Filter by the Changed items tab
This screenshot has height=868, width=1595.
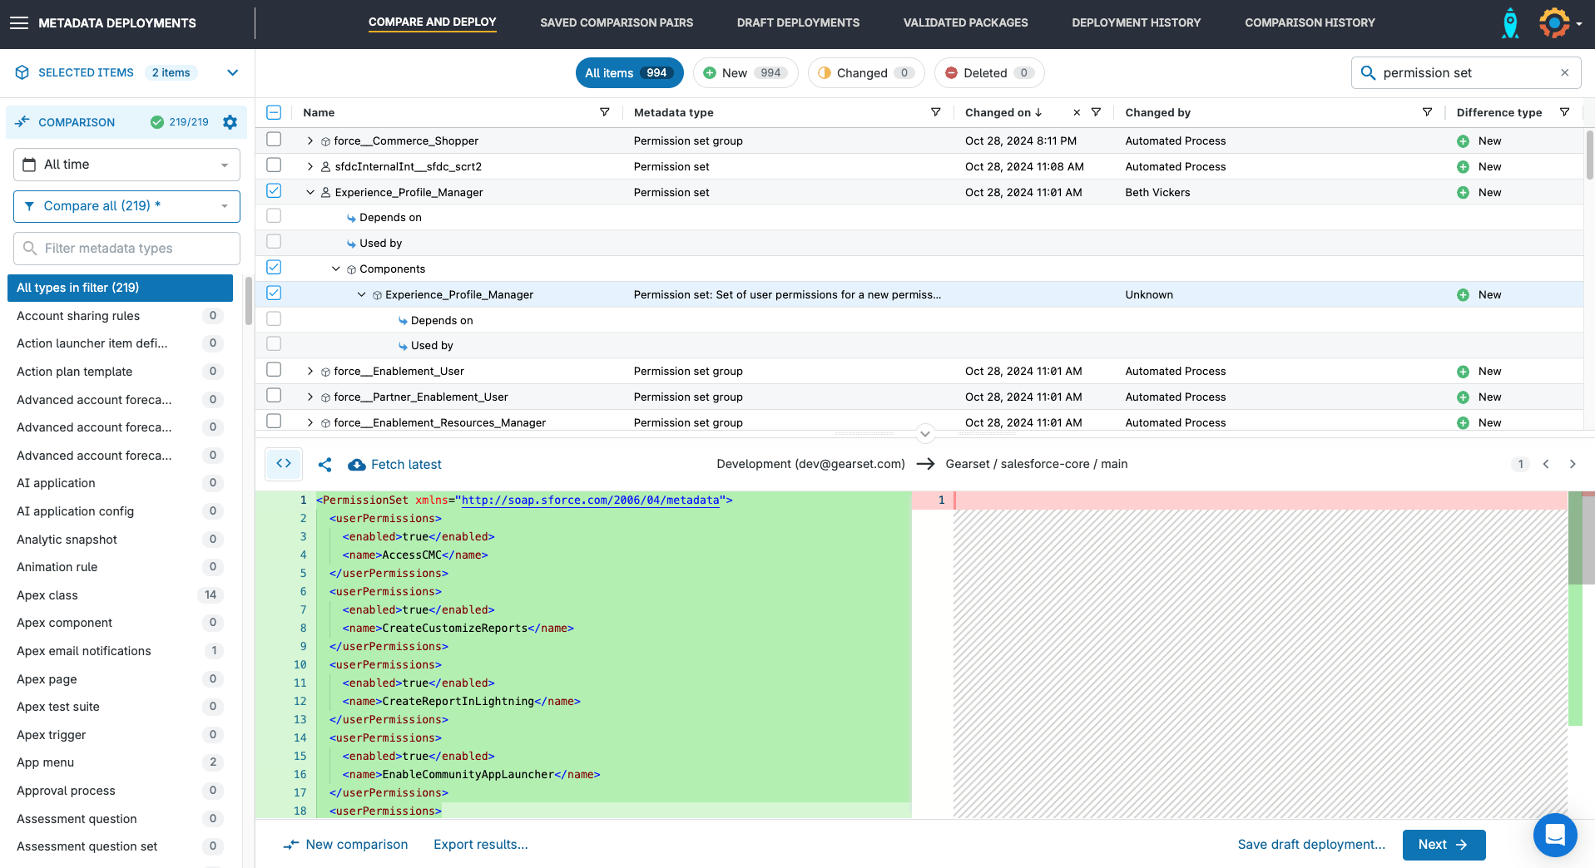[865, 73]
